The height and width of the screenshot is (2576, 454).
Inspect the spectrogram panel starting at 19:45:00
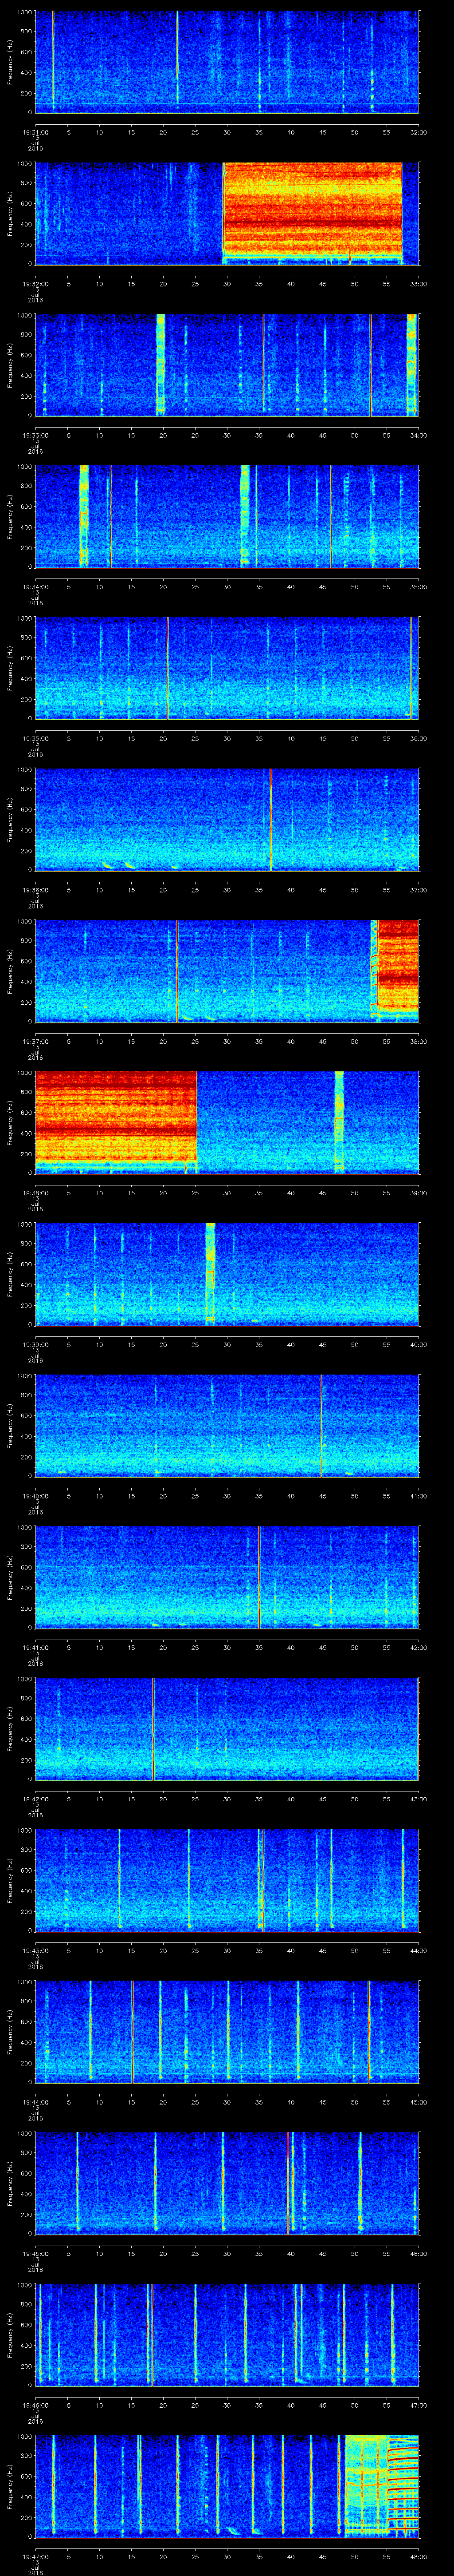(x=227, y=2182)
